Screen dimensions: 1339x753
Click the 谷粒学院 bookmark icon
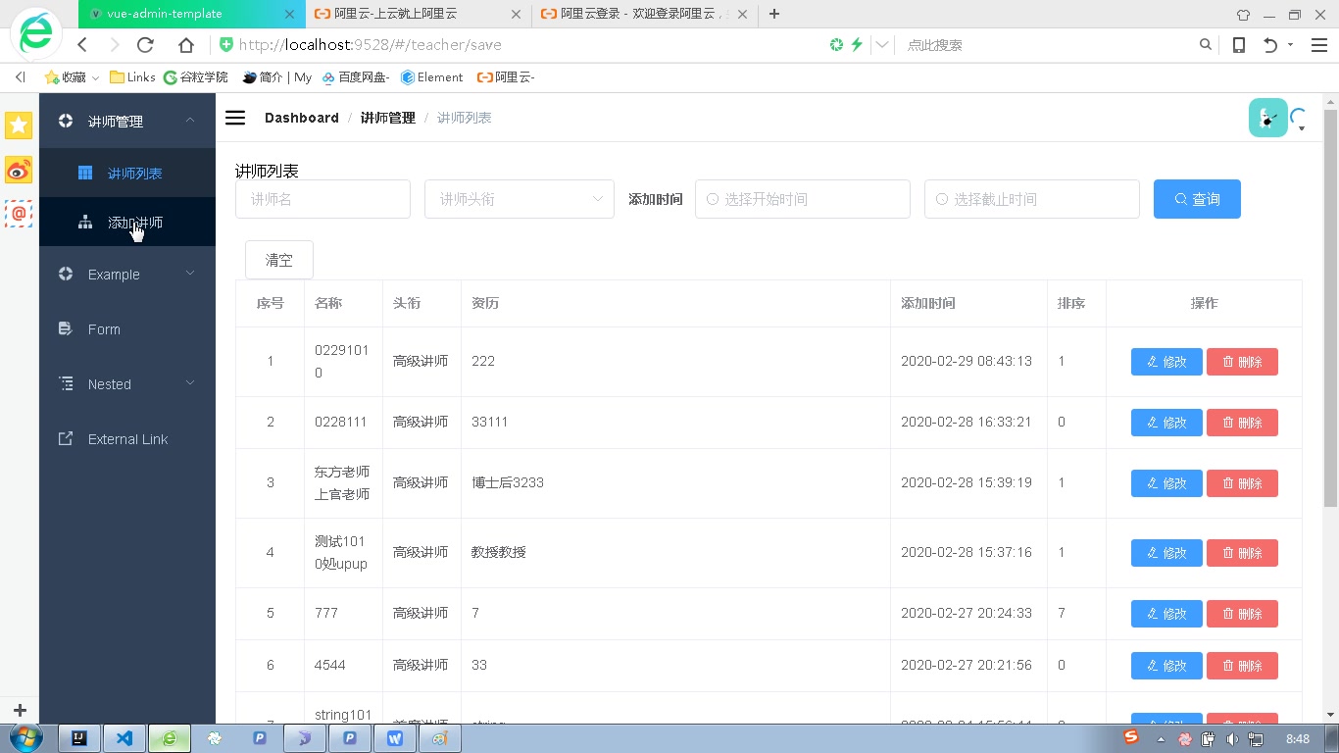[168, 77]
